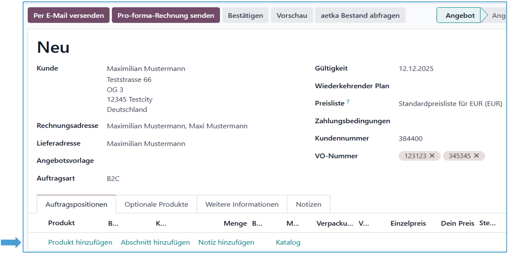
Task: Remove the 123123 VO-Nummer tag
Action: pyautogui.click(x=432, y=156)
